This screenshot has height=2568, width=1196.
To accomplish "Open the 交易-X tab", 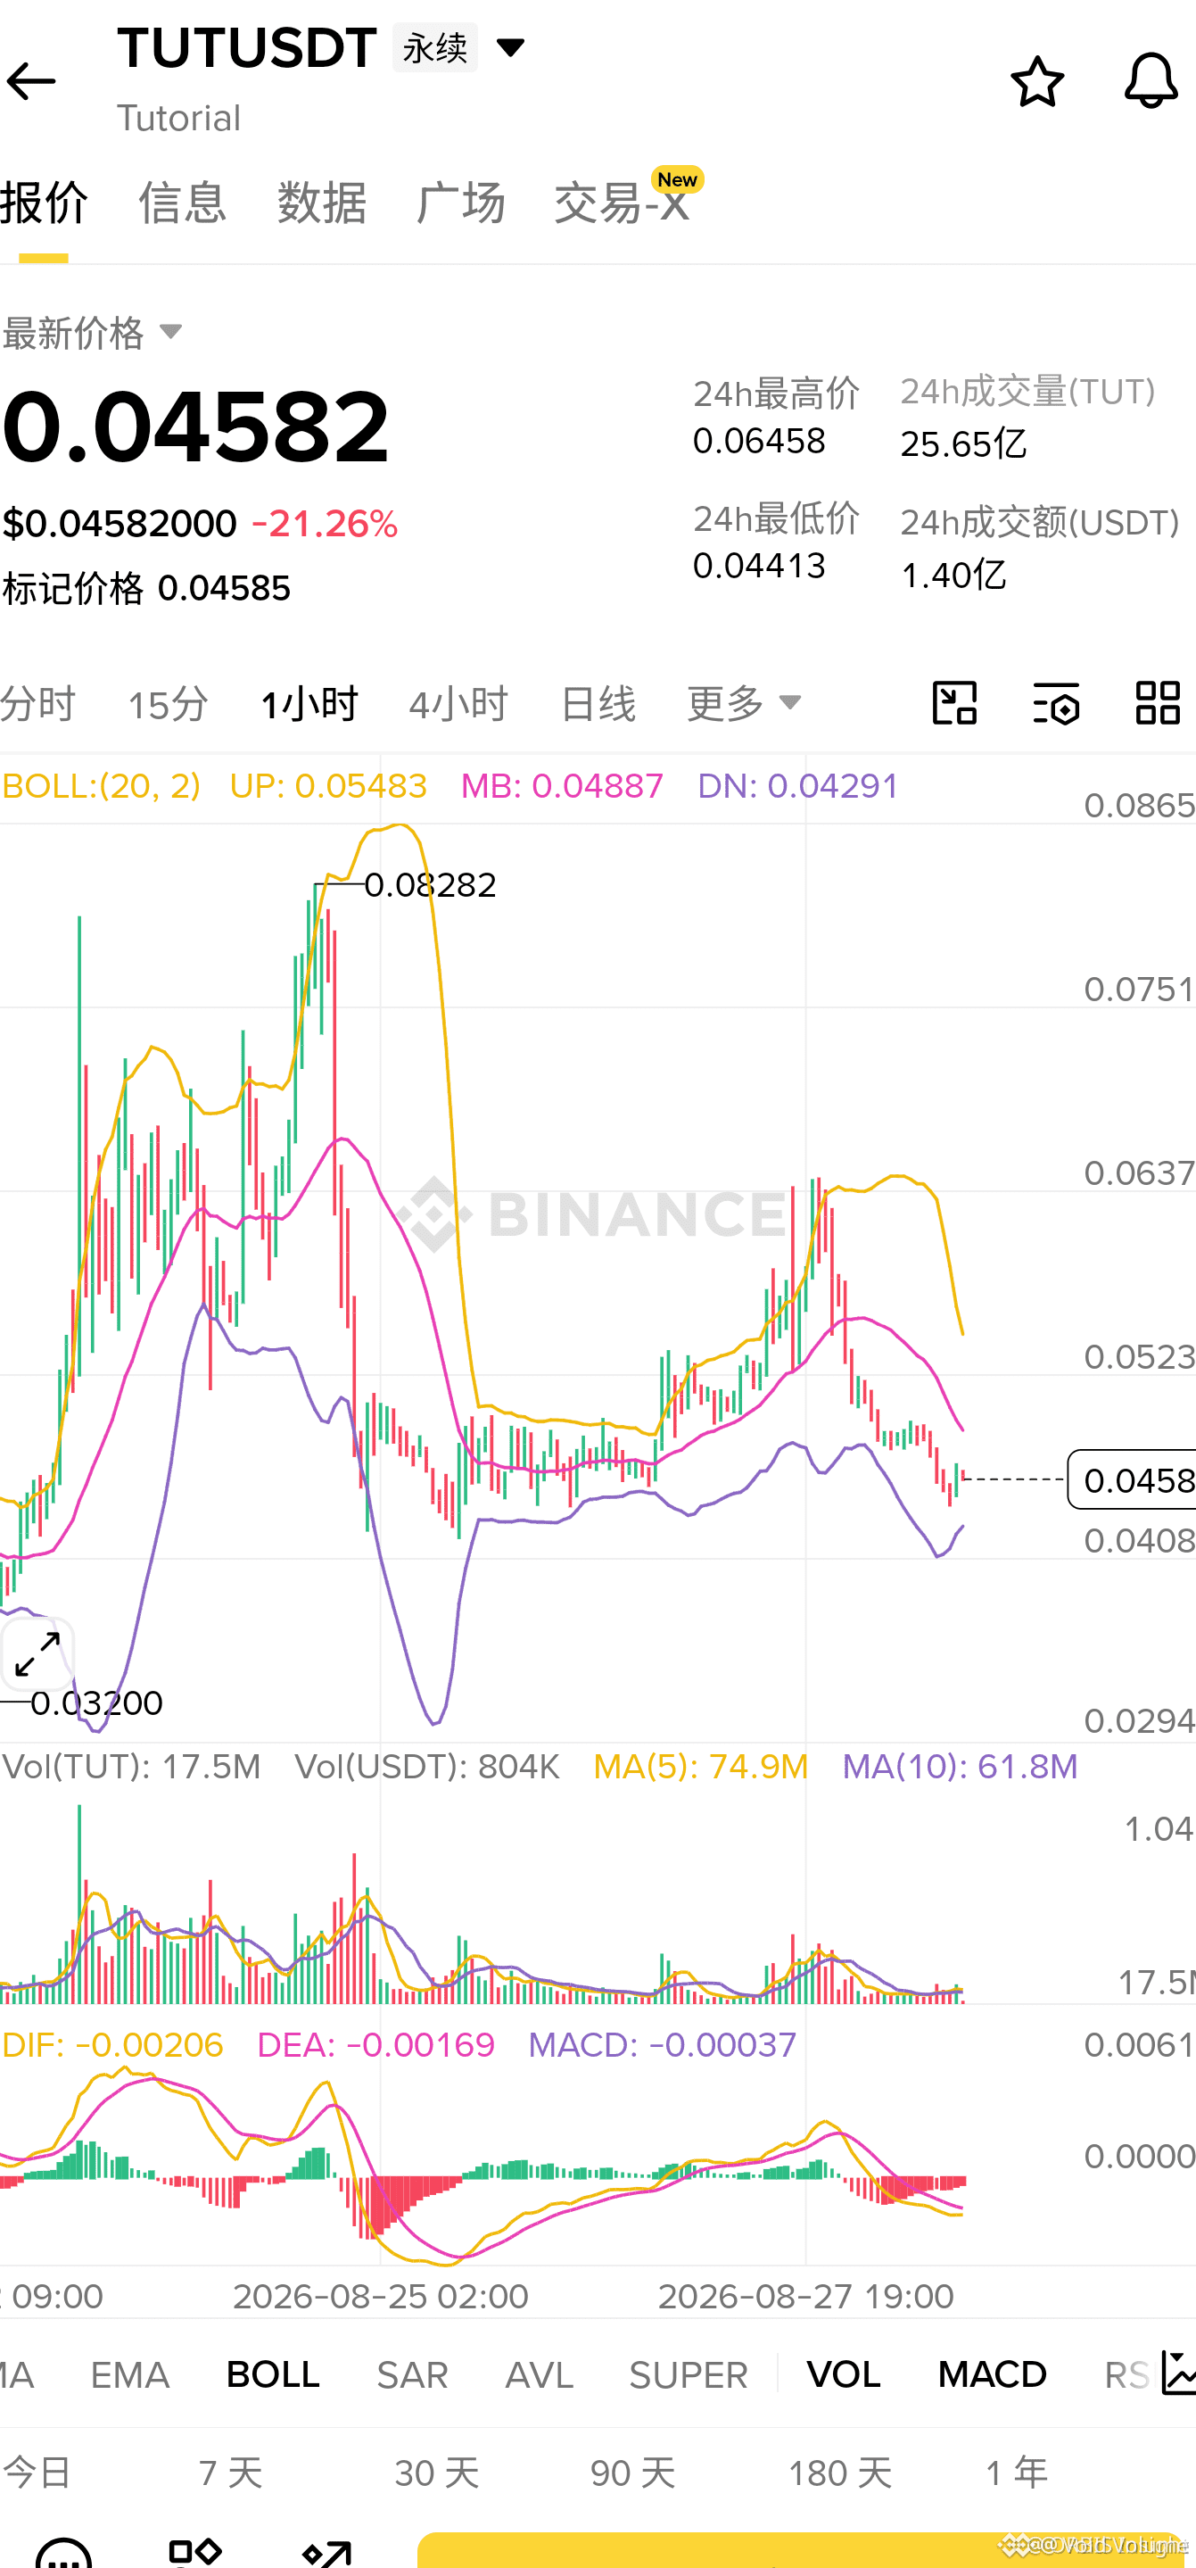I will pyautogui.click(x=623, y=203).
